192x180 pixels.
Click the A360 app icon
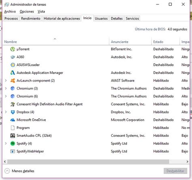click(13, 57)
